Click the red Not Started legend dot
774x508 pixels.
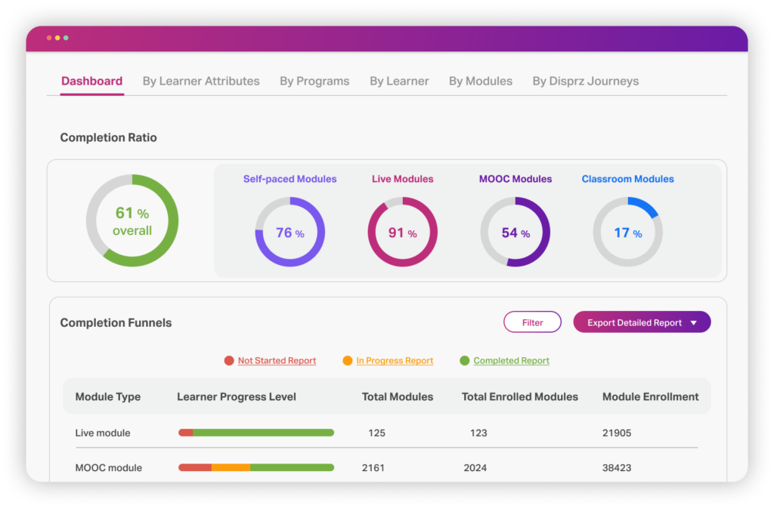click(x=229, y=361)
